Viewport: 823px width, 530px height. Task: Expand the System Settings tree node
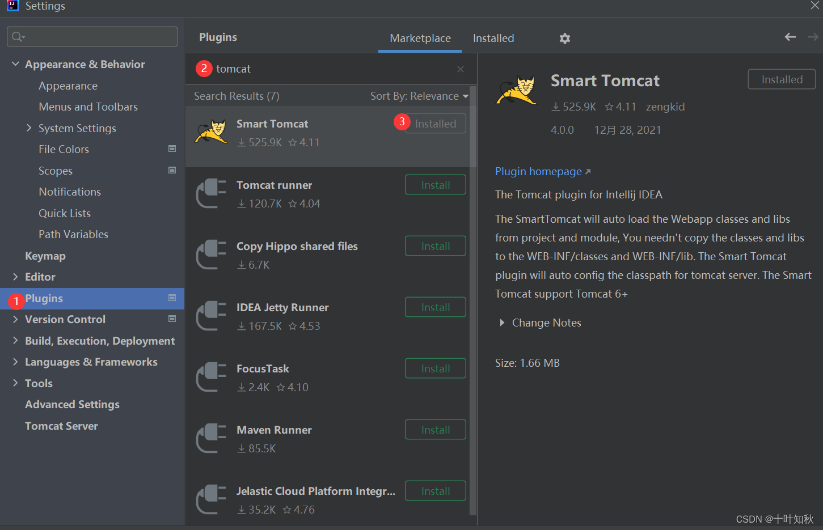click(29, 128)
